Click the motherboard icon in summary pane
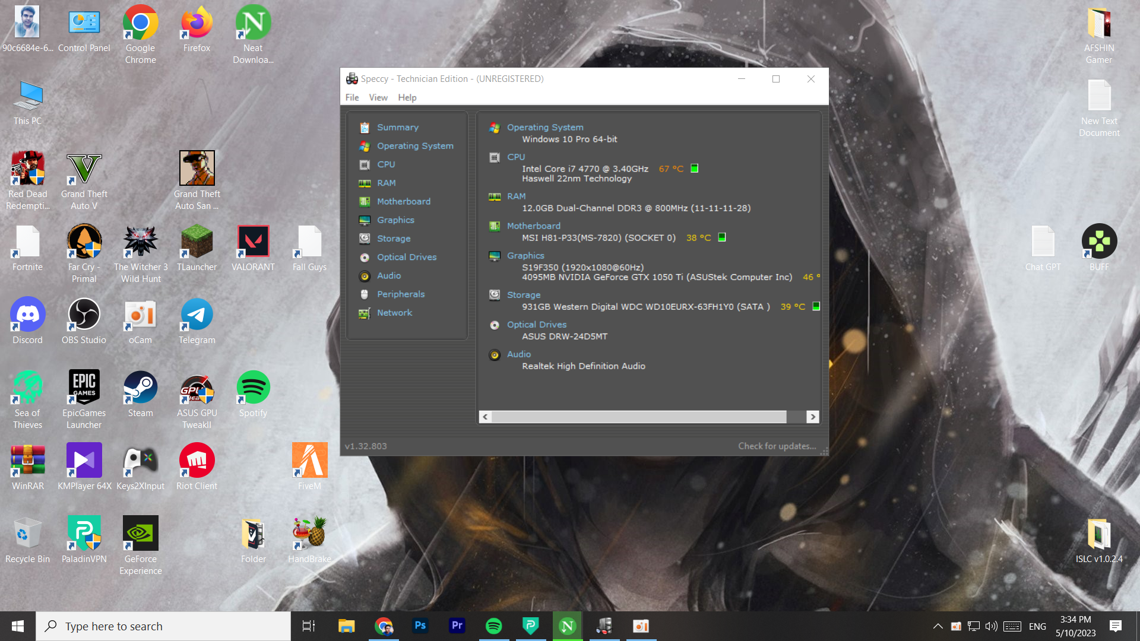Image resolution: width=1140 pixels, height=641 pixels. point(494,226)
